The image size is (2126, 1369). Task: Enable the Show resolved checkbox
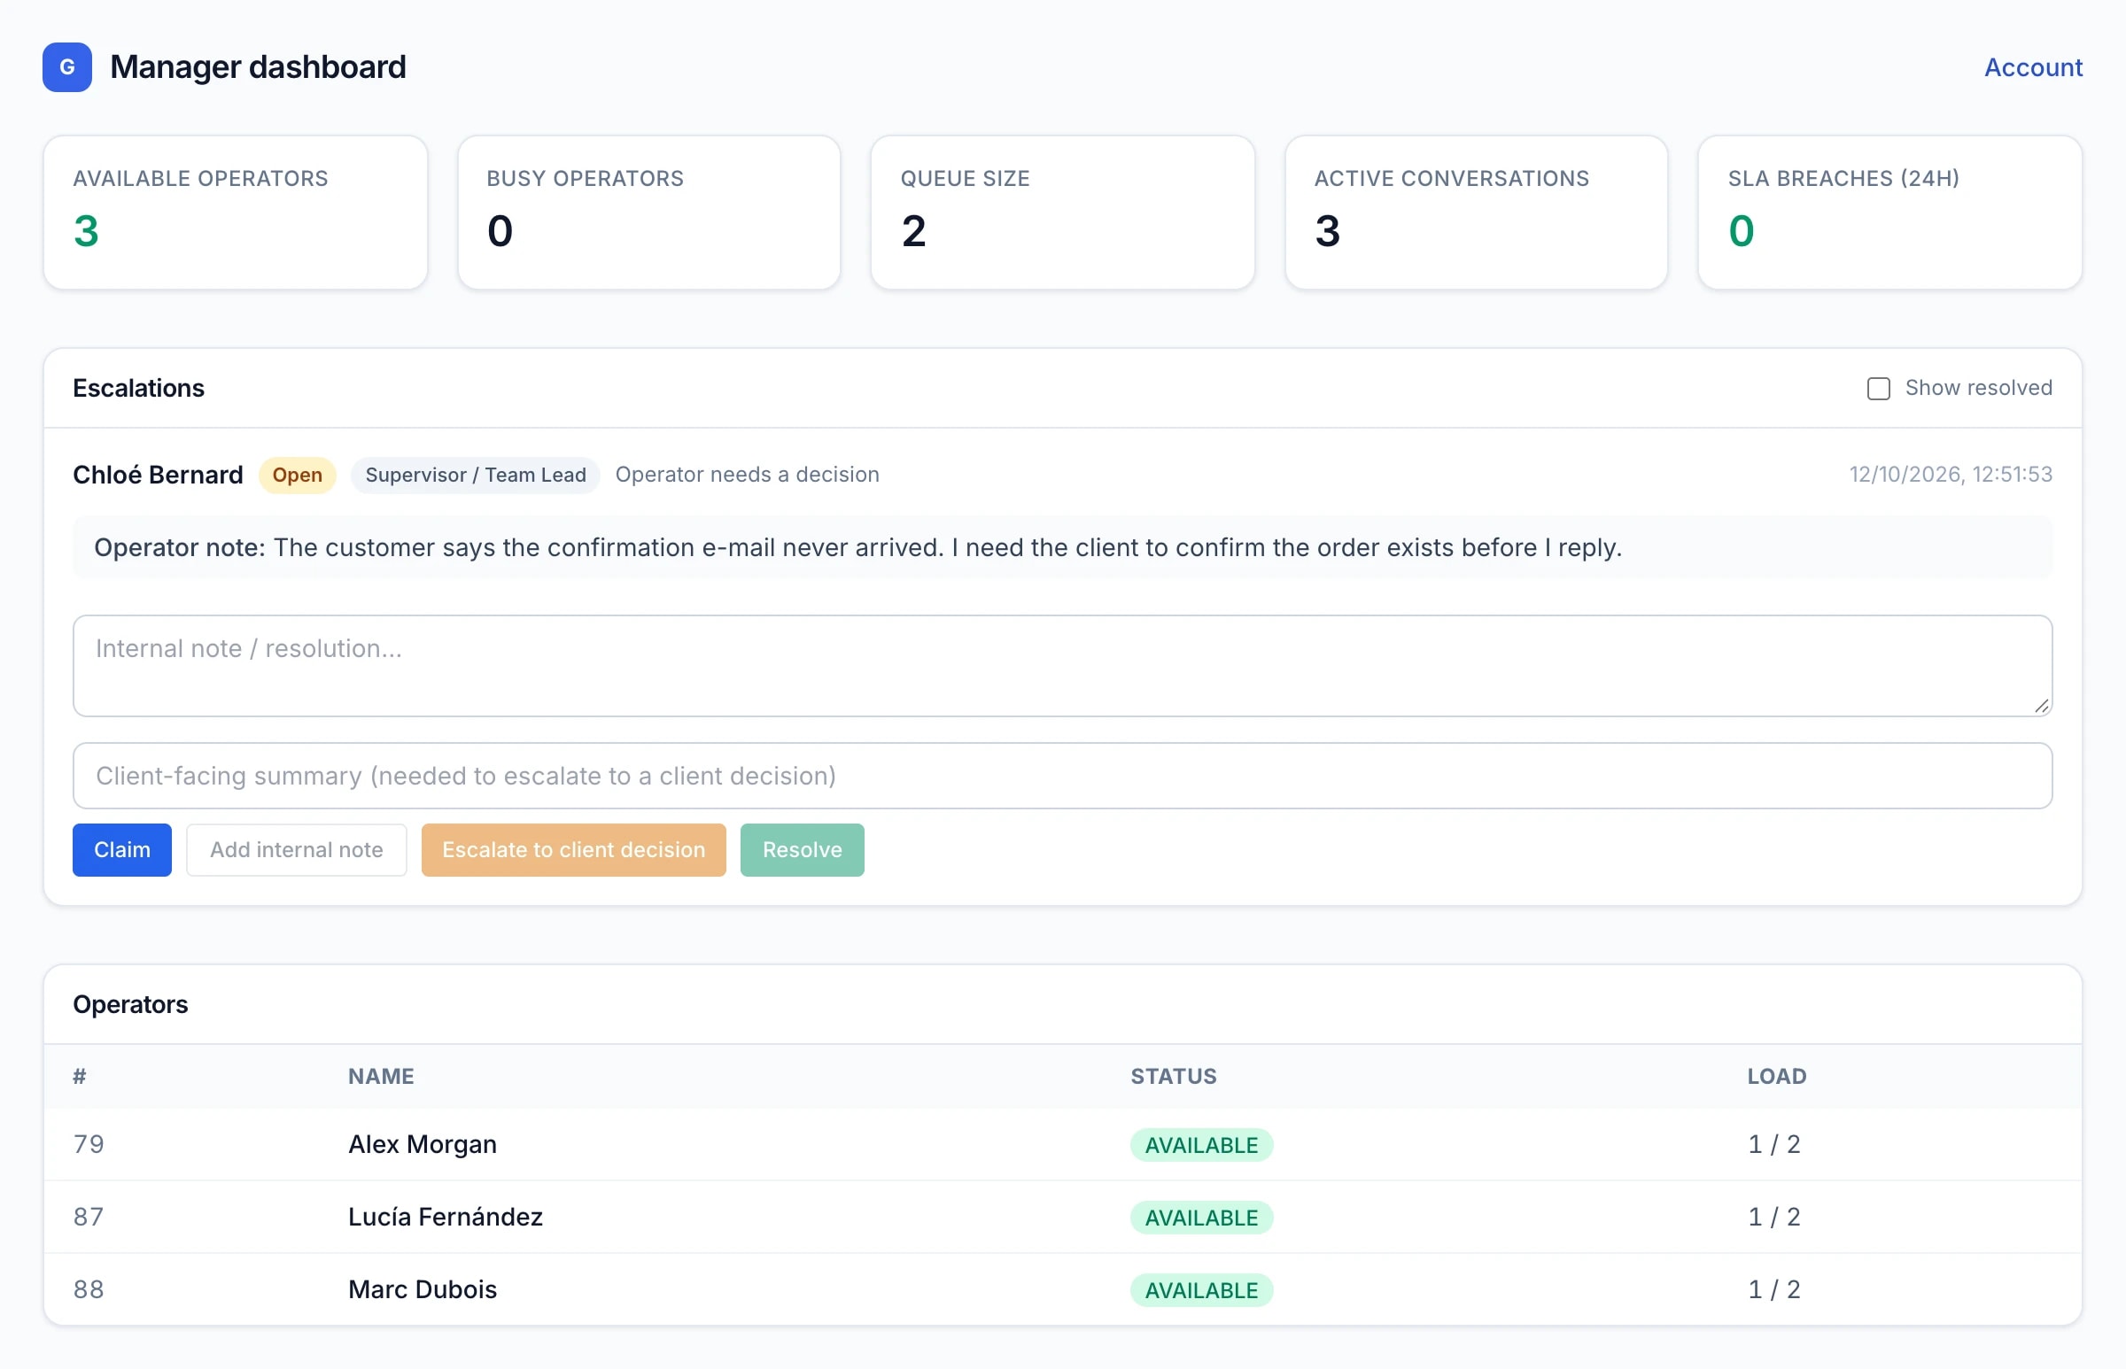[1878, 389]
